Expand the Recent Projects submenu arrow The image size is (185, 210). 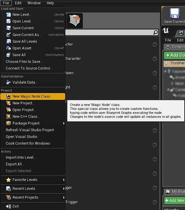click(64, 197)
